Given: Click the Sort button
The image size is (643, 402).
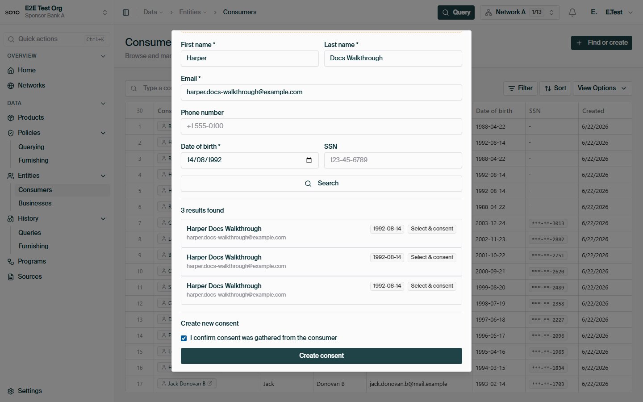Looking at the screenshot, I should 555,88.
